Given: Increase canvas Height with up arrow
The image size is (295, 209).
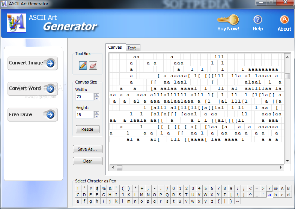Looking at the screenshot, I should point(96,113).
